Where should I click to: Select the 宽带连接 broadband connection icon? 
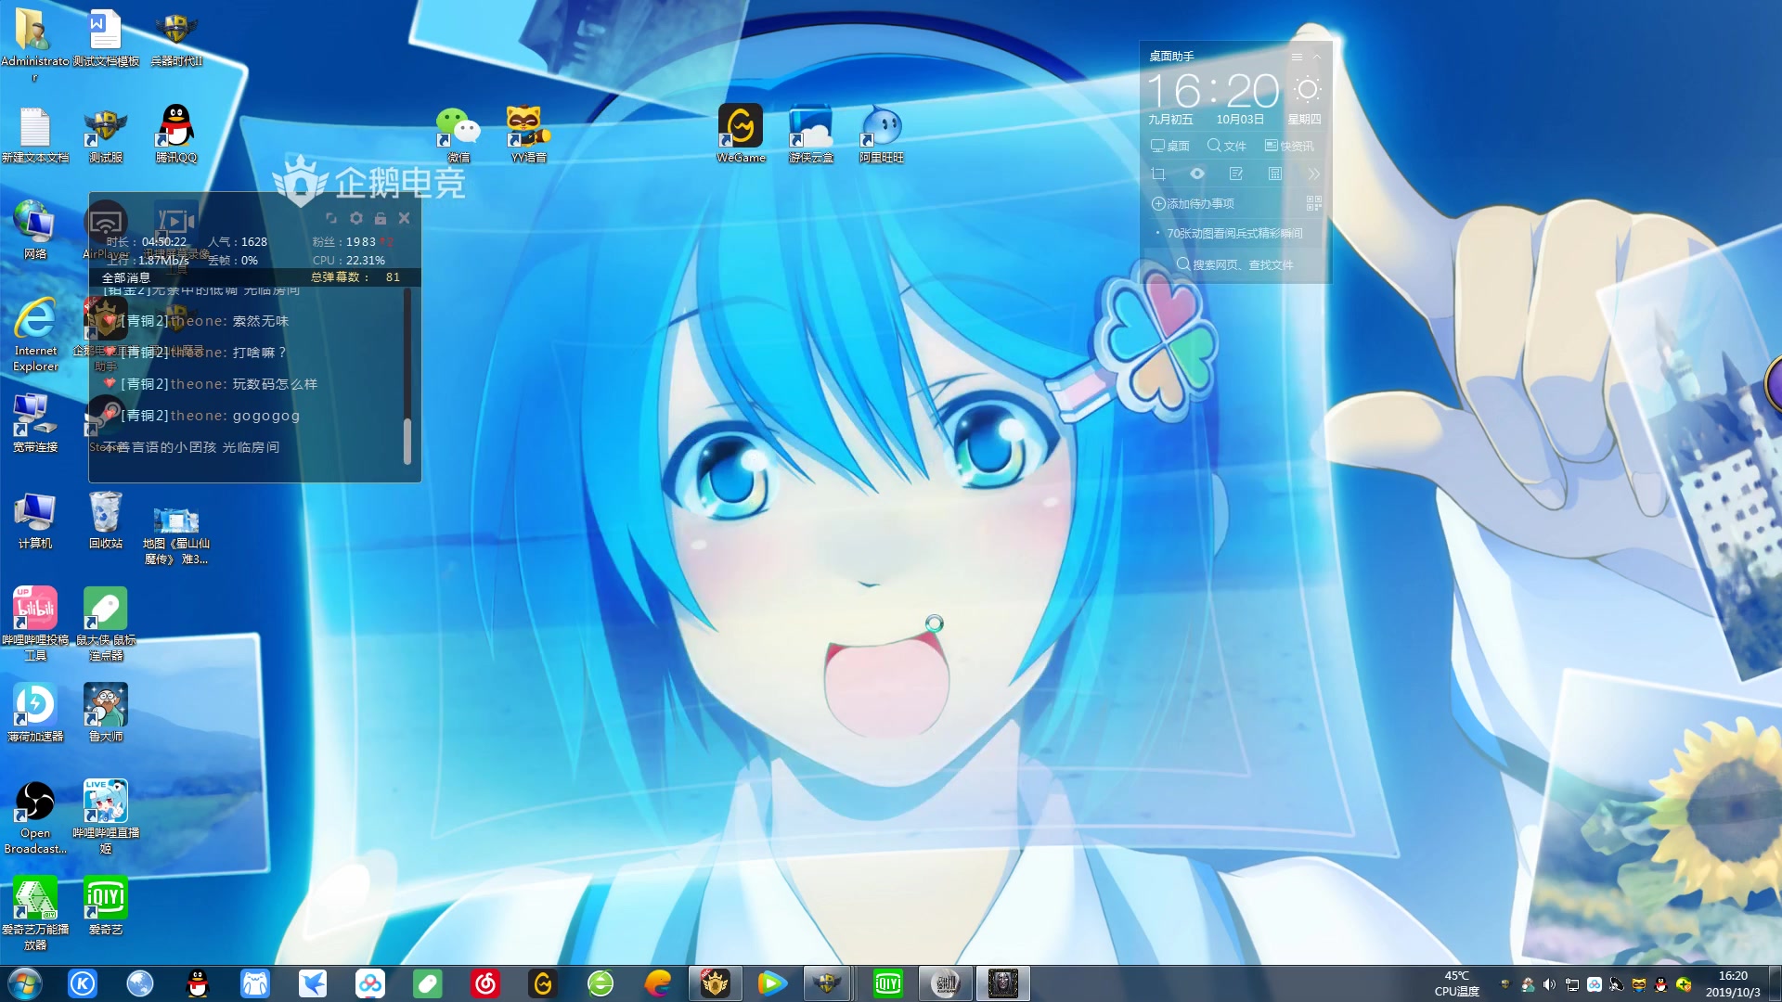pos(34,423)
